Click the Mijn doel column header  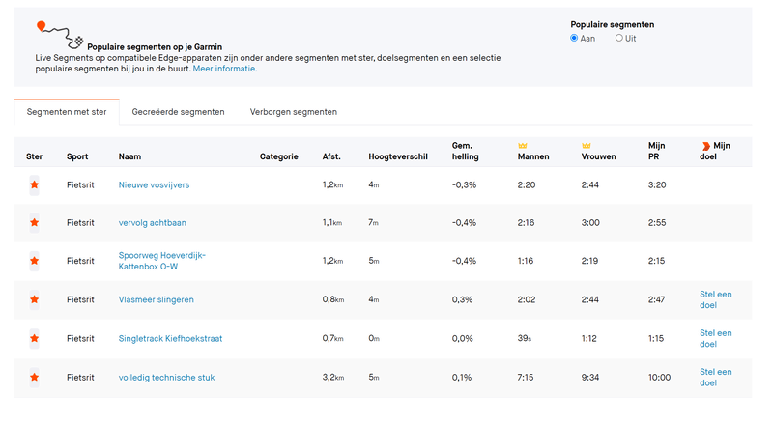click(x=715, y=151)
